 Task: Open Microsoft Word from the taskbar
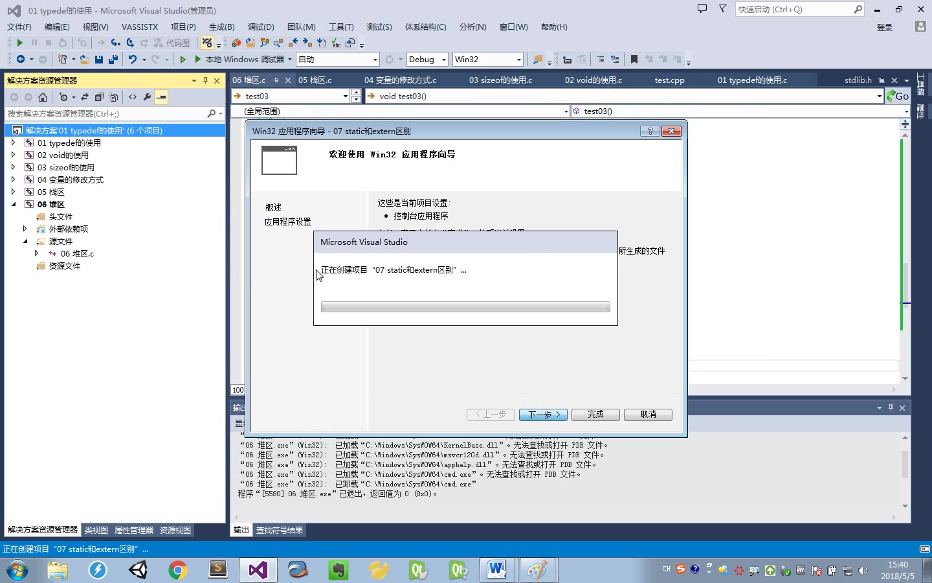pos(497,570)
